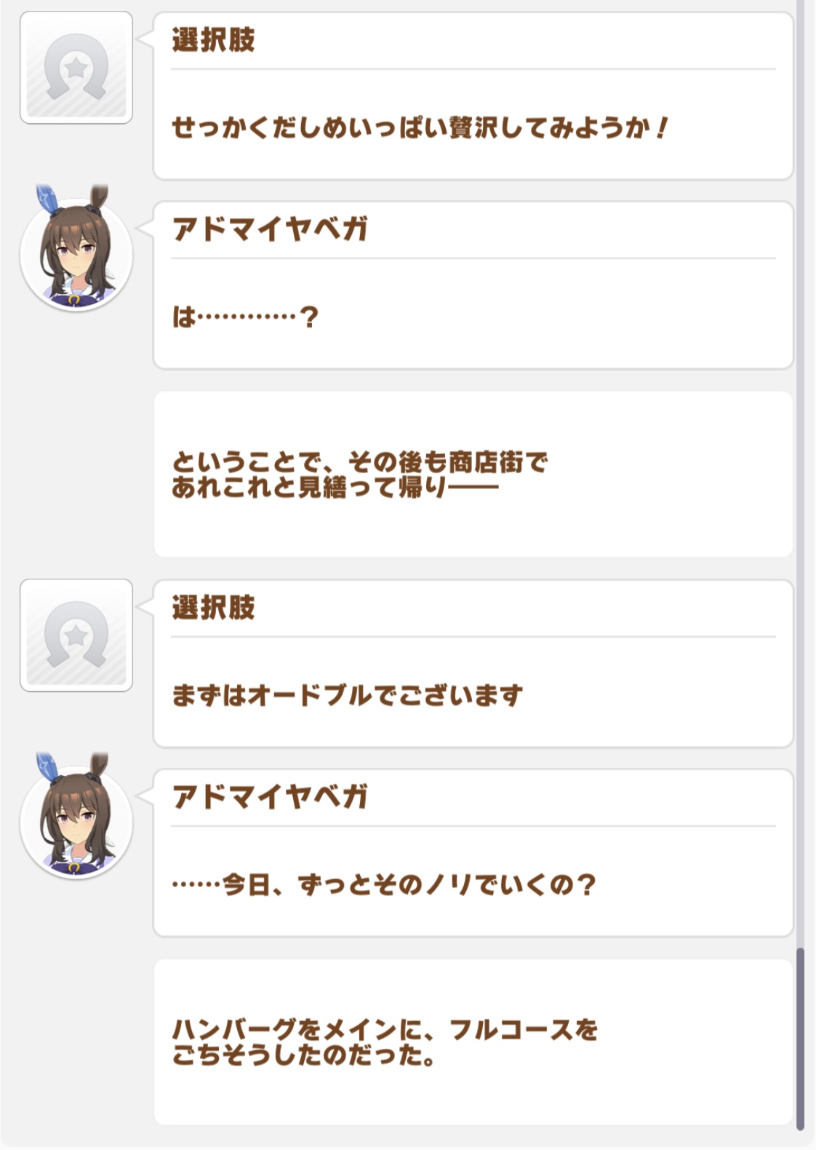This screenshot has width=816, height=1150.
Task: Select the 選択肢 header above せっかくだし
Action: tap(213, 40)
